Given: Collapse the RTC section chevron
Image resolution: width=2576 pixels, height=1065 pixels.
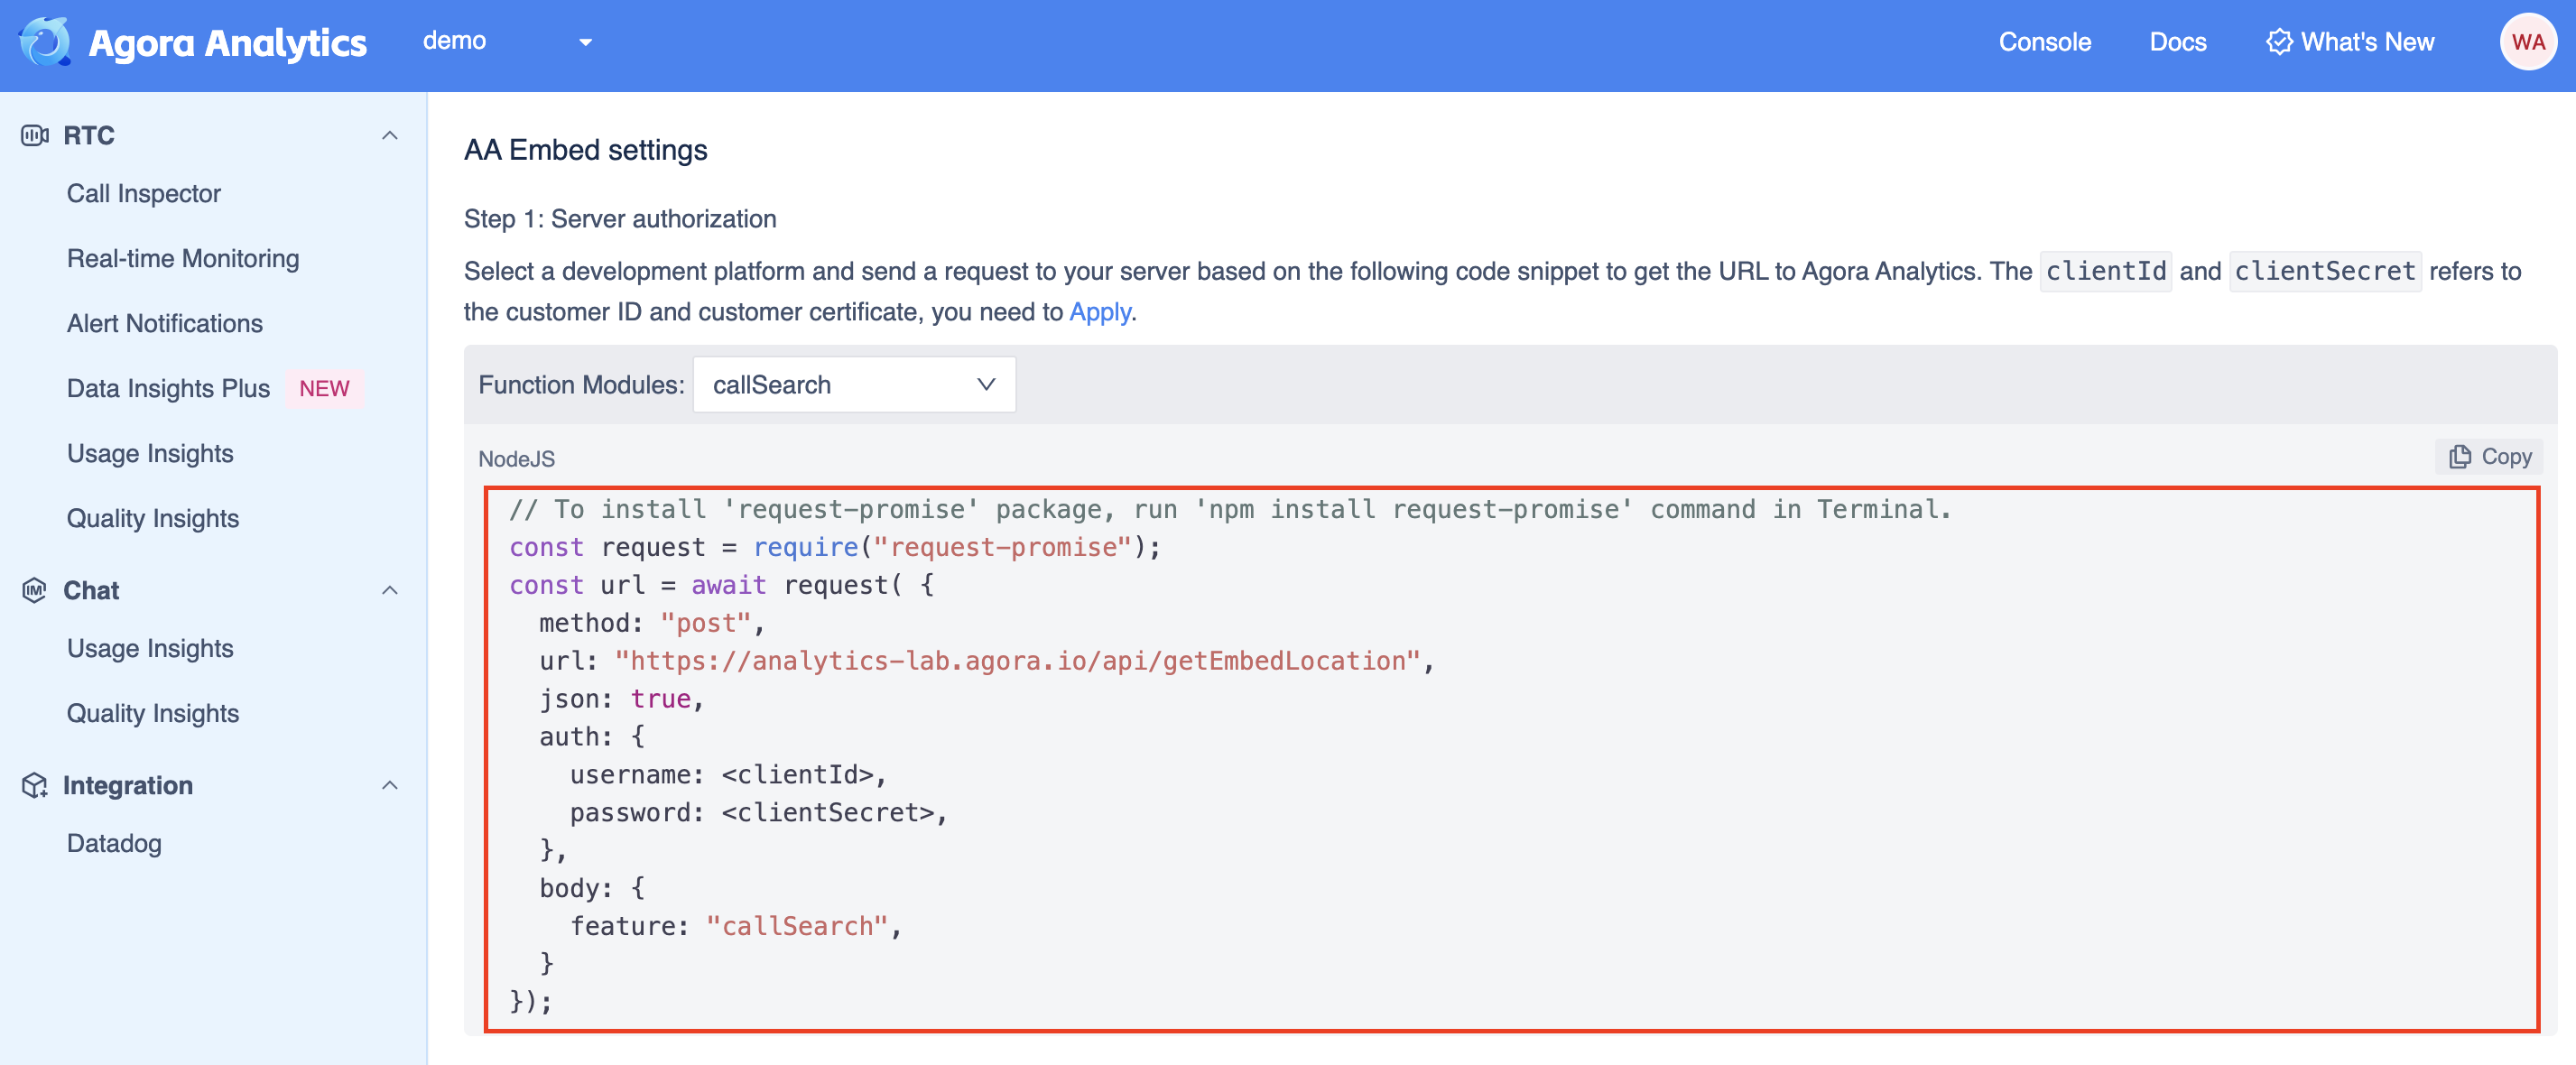Looking at the screenshot, I should (x=390, y=135).
